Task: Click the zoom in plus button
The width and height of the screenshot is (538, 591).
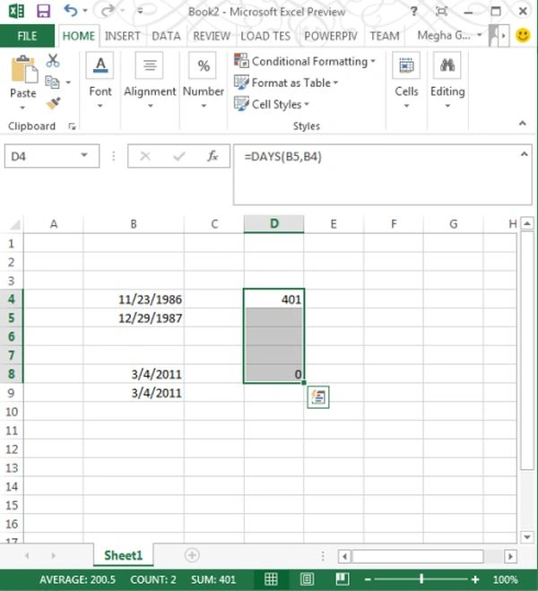Action: (x=475, y=579)
